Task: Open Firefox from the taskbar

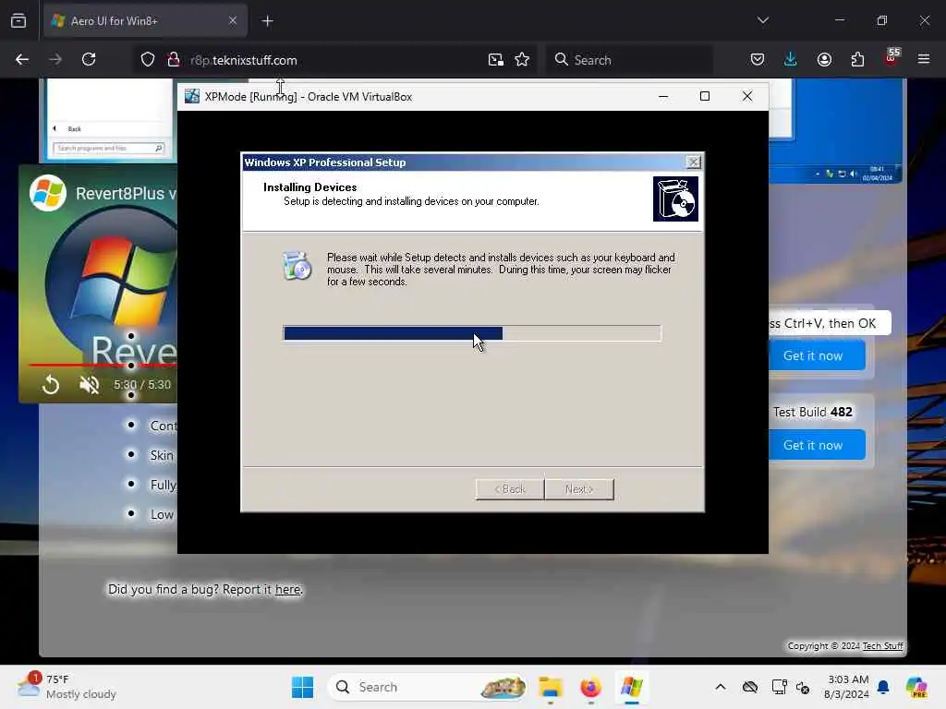Action: [x=590, y=687]
